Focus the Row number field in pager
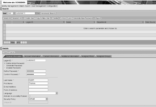Viewport: 156px width, 107px height. click(16, 42)
